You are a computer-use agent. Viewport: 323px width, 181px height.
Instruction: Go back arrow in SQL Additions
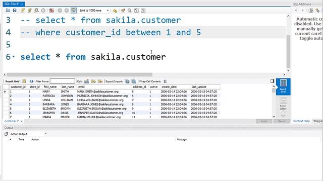click(296, 10)
